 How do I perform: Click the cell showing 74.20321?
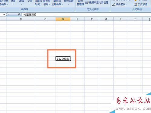[63, 58]
